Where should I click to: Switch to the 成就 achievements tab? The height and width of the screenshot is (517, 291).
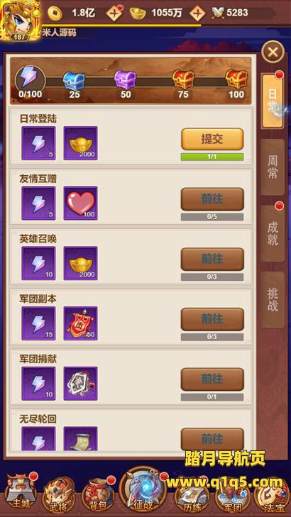[273, 233]
